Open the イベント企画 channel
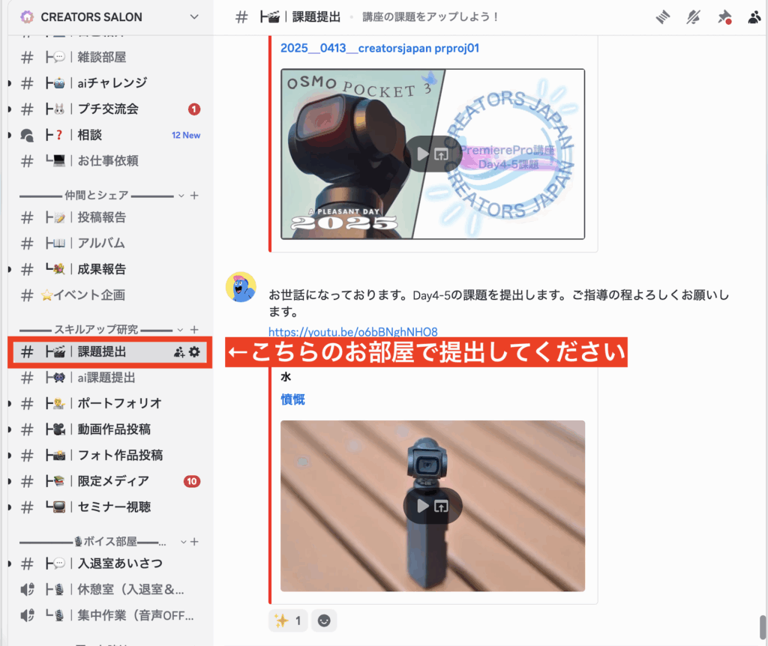The width and height of the screenshot is (768, 646). tap(109, 295)
